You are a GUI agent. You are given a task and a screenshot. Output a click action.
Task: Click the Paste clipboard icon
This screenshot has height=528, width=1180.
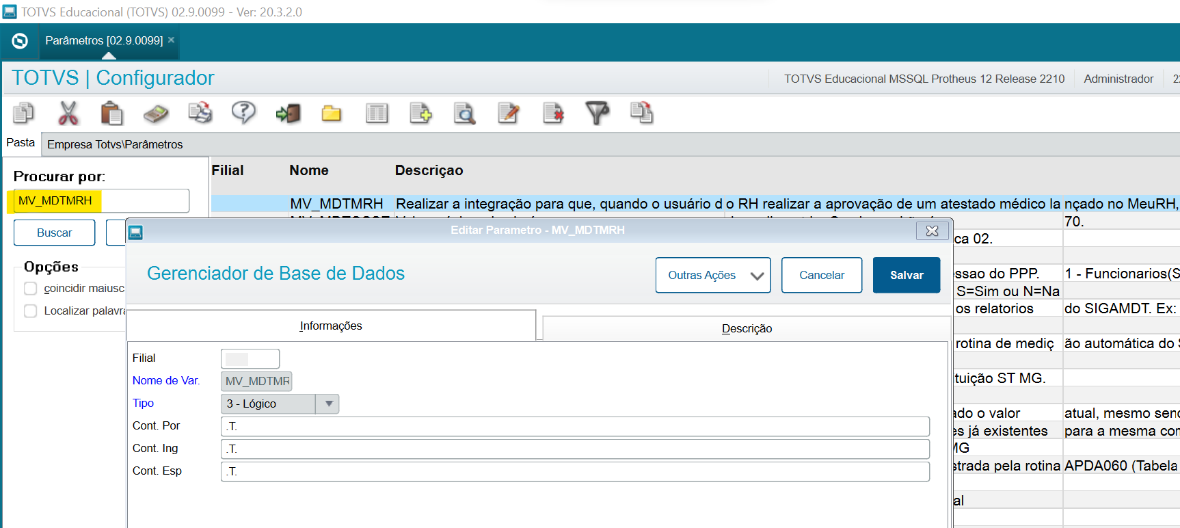111,113
